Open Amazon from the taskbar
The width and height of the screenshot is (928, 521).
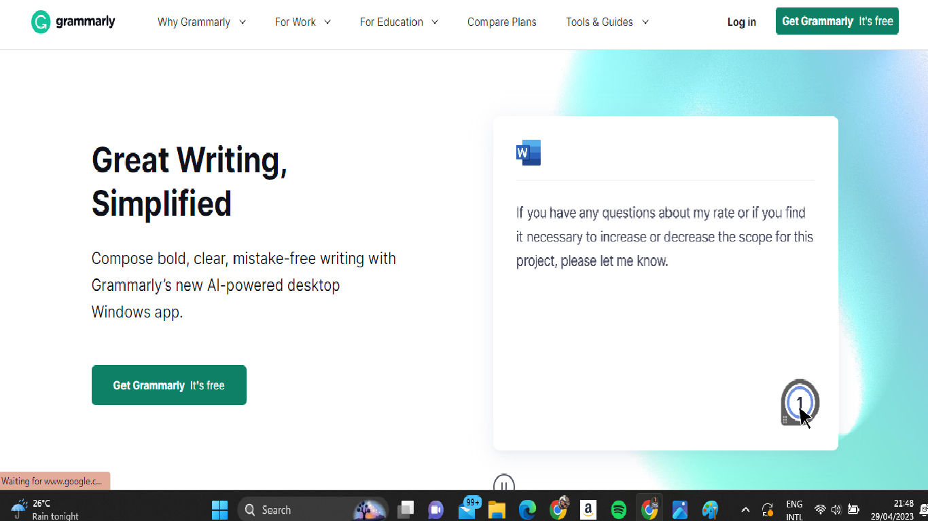pyautogui.click(x=588, y=509)
